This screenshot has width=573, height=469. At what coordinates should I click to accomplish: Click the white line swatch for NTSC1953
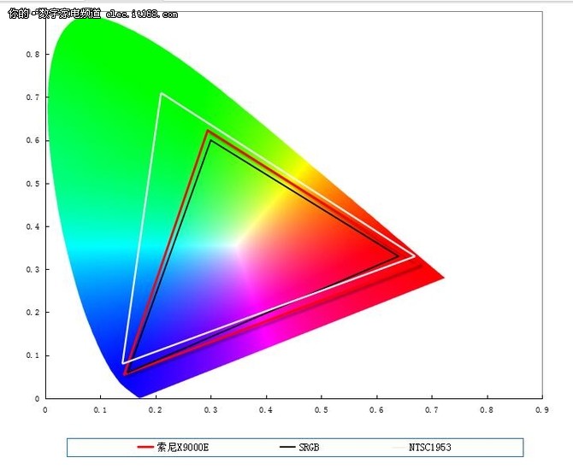(x=399, y=448)
